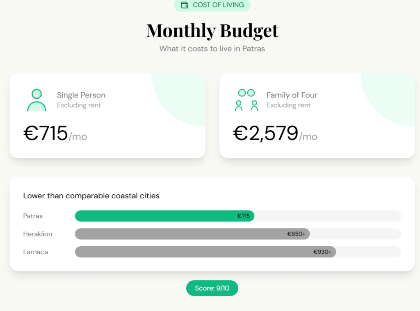Click the Single Person figure icon
Viewport: 420px width, 311px height.
click(37, 100)
